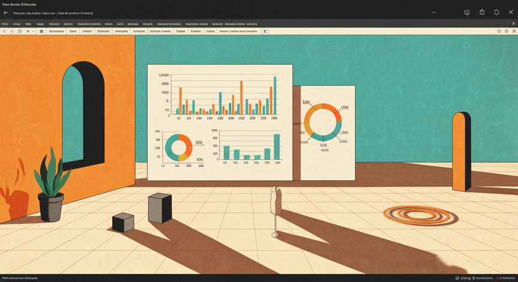Image resolution: width=518 pixels, height=282 pixels.
Task: Click the blue crossed-tools icon in beige toolbar
Action: point(28,31)
